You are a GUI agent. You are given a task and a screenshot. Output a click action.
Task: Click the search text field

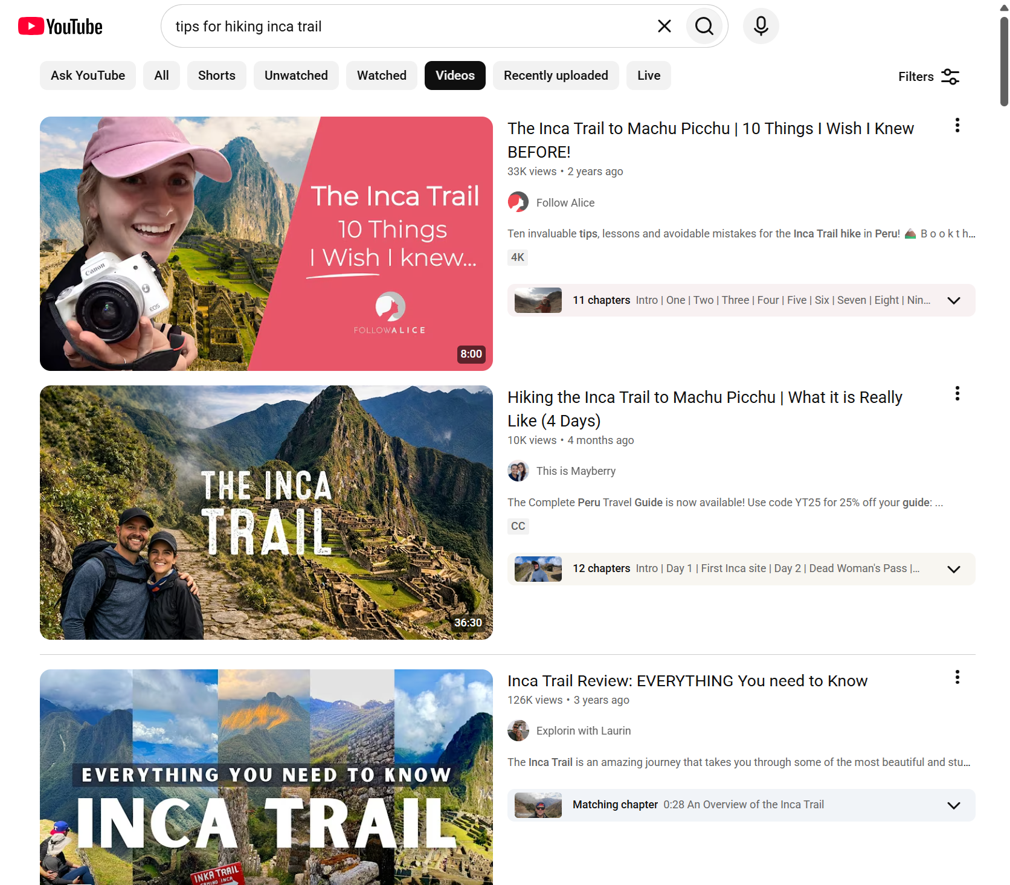pyautogui.click(x=411, y=26)
